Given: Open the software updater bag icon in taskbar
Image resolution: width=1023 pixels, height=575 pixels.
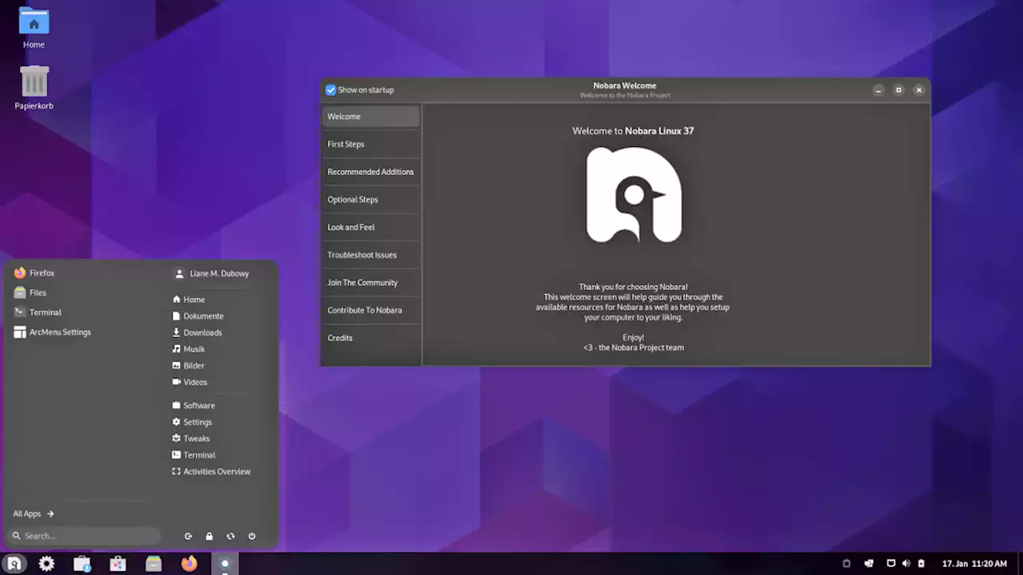Looking at the screenshot, I should pyautogui.click(x=82, y=564).
